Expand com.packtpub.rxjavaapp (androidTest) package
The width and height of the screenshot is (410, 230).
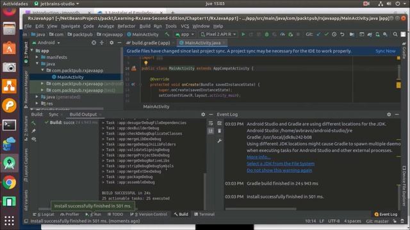42,84
